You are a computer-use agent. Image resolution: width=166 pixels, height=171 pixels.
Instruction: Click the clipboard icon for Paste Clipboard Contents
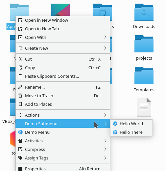(20, 76)
